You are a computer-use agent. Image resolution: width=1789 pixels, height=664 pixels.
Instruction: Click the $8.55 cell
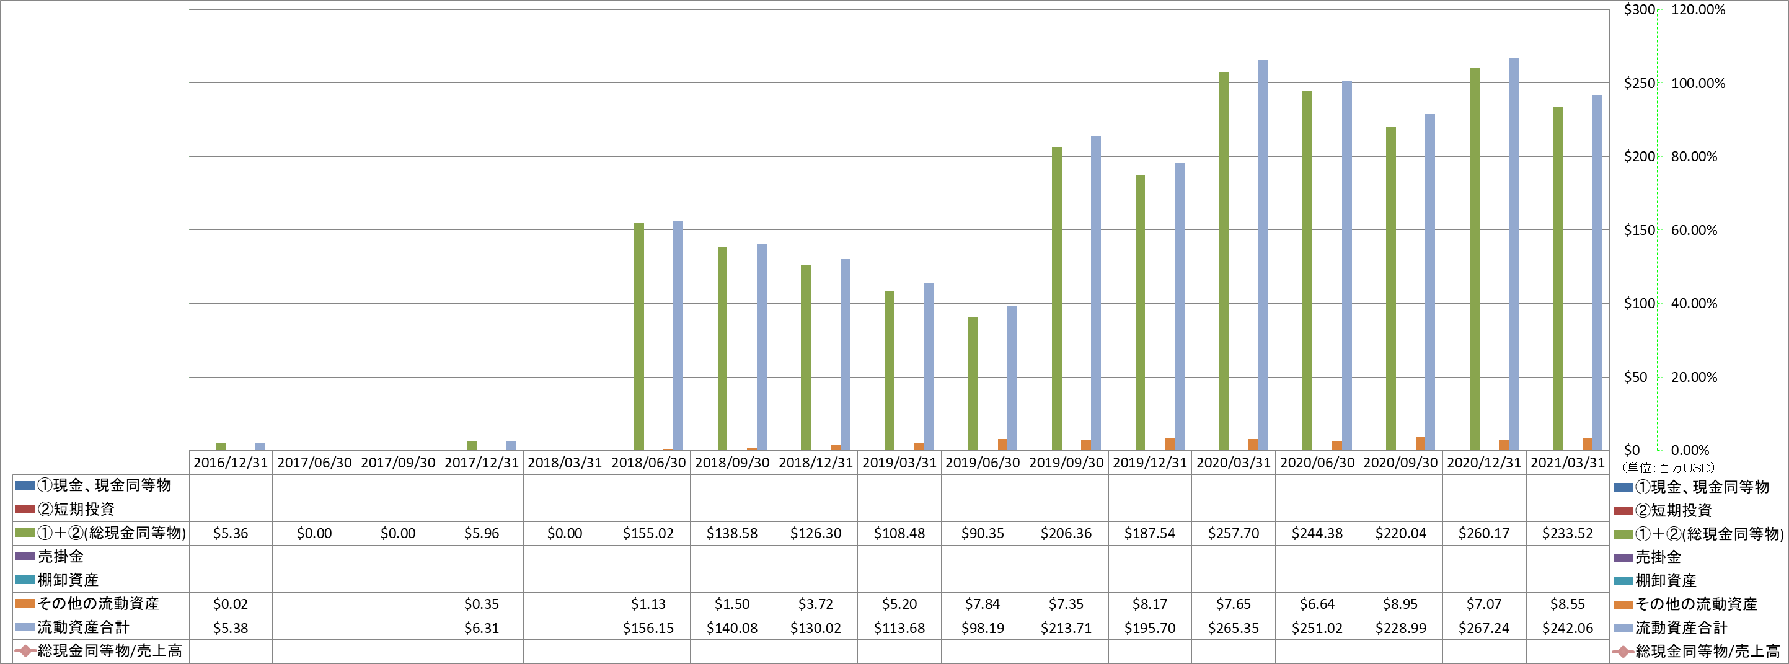1568,604
